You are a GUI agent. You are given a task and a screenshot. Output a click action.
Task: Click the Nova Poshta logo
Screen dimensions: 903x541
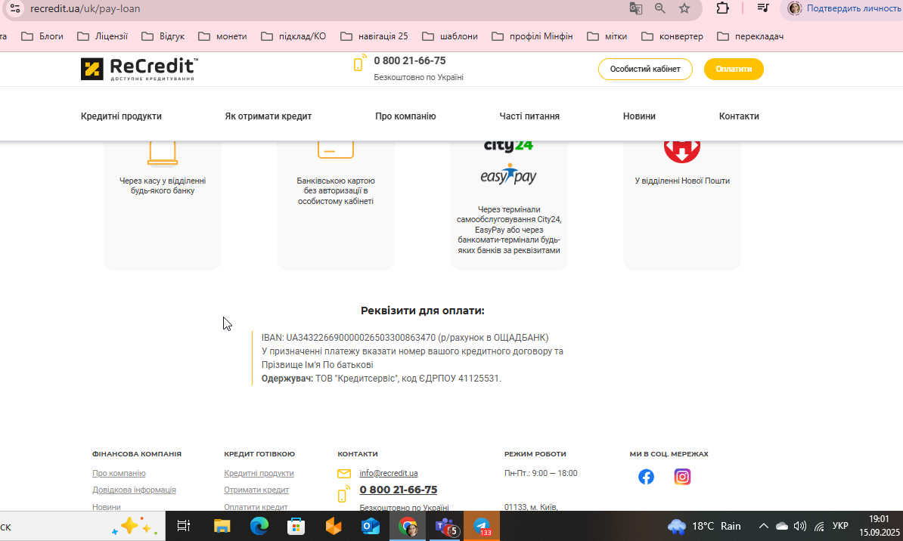coord(682,151)
